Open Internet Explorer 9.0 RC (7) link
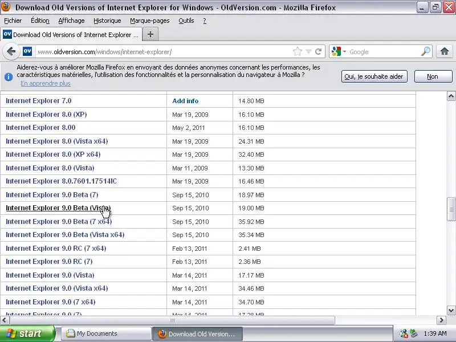This screenshot has height=342, width=456. tap(49, 262)
